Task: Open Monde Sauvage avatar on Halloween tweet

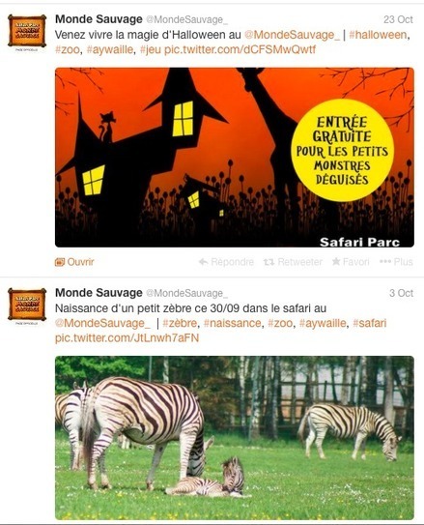Action: [x=27, y=31]
